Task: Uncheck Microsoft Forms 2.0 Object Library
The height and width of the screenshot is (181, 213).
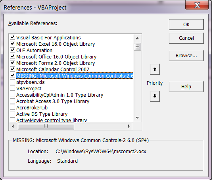Action: [13, 63]
